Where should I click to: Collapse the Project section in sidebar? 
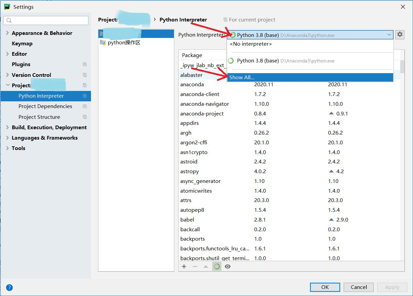(x=7, y=85)
